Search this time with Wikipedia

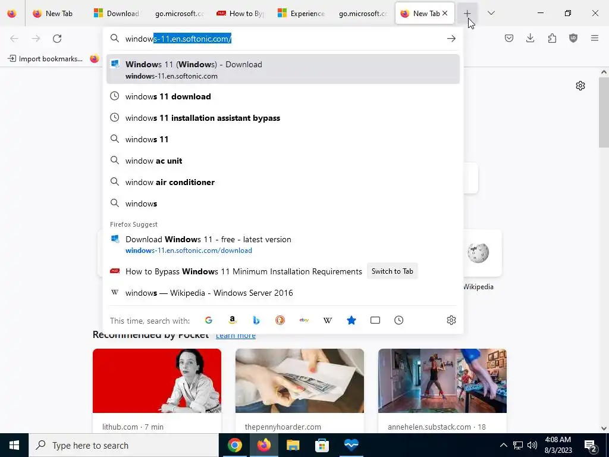[x=328, y=320]
